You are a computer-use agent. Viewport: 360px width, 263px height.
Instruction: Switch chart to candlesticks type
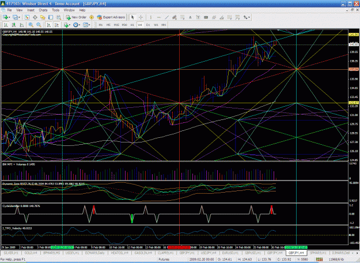tap(14, 25)
